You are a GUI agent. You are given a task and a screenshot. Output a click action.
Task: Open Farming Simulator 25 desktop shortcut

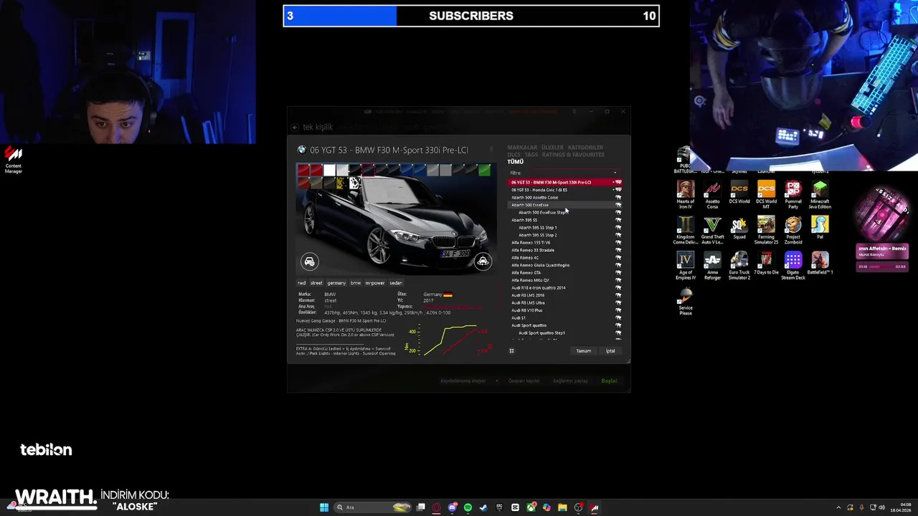tap(766, 230)
